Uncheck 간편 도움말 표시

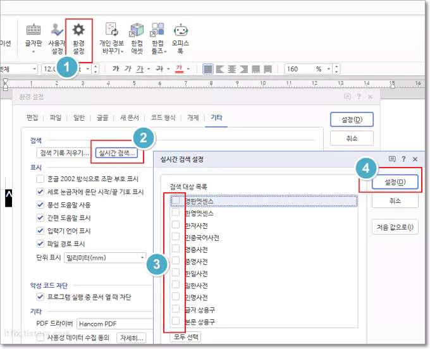pyautogui.click(x=40, y=217)
